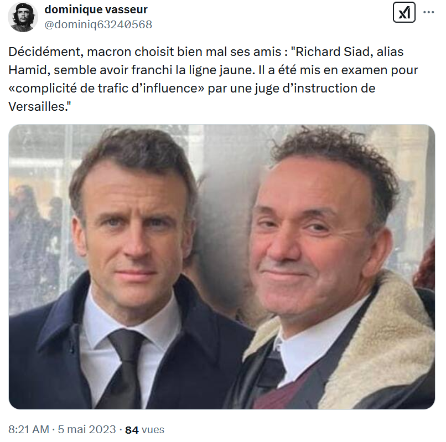Click the bold number 84 under the photo
The height and width of the screenshot is (442, 446).
(132, 430)
